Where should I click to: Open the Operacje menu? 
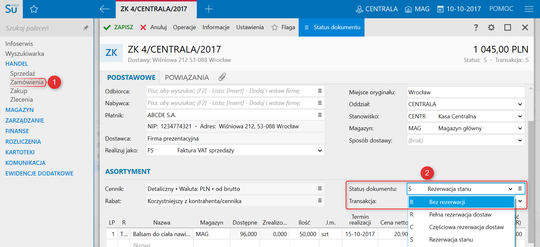pyautogui.click(x=184, y=27)
